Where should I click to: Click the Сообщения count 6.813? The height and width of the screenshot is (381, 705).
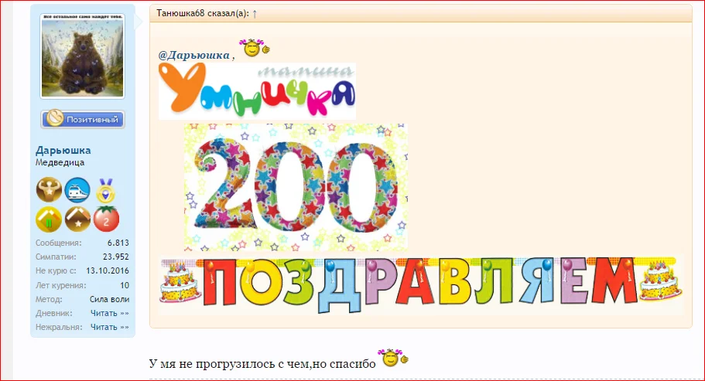click(118, 243)
